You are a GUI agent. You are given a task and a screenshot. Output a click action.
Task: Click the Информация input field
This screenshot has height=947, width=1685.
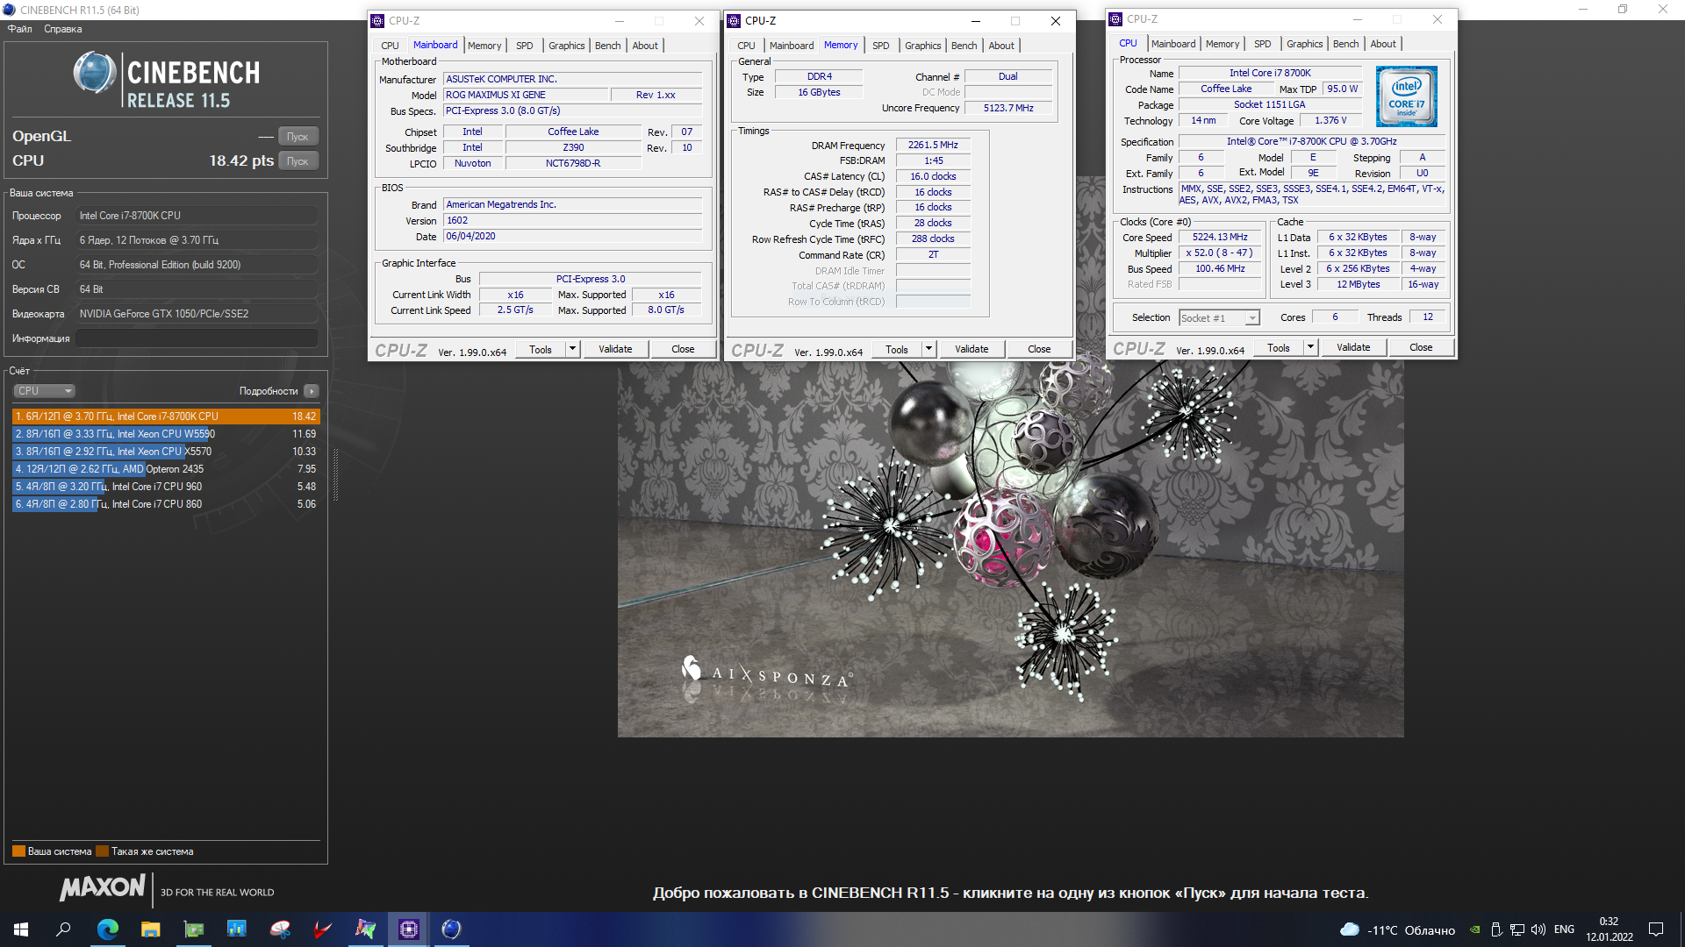coord(197,338)
